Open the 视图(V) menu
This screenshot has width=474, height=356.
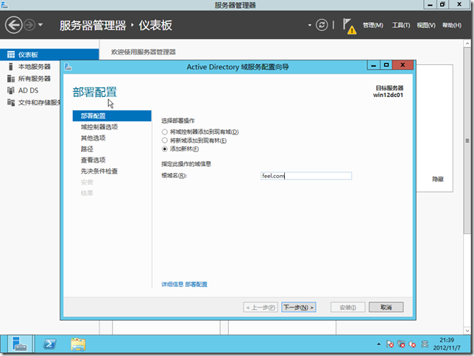[x=426, y=26]
